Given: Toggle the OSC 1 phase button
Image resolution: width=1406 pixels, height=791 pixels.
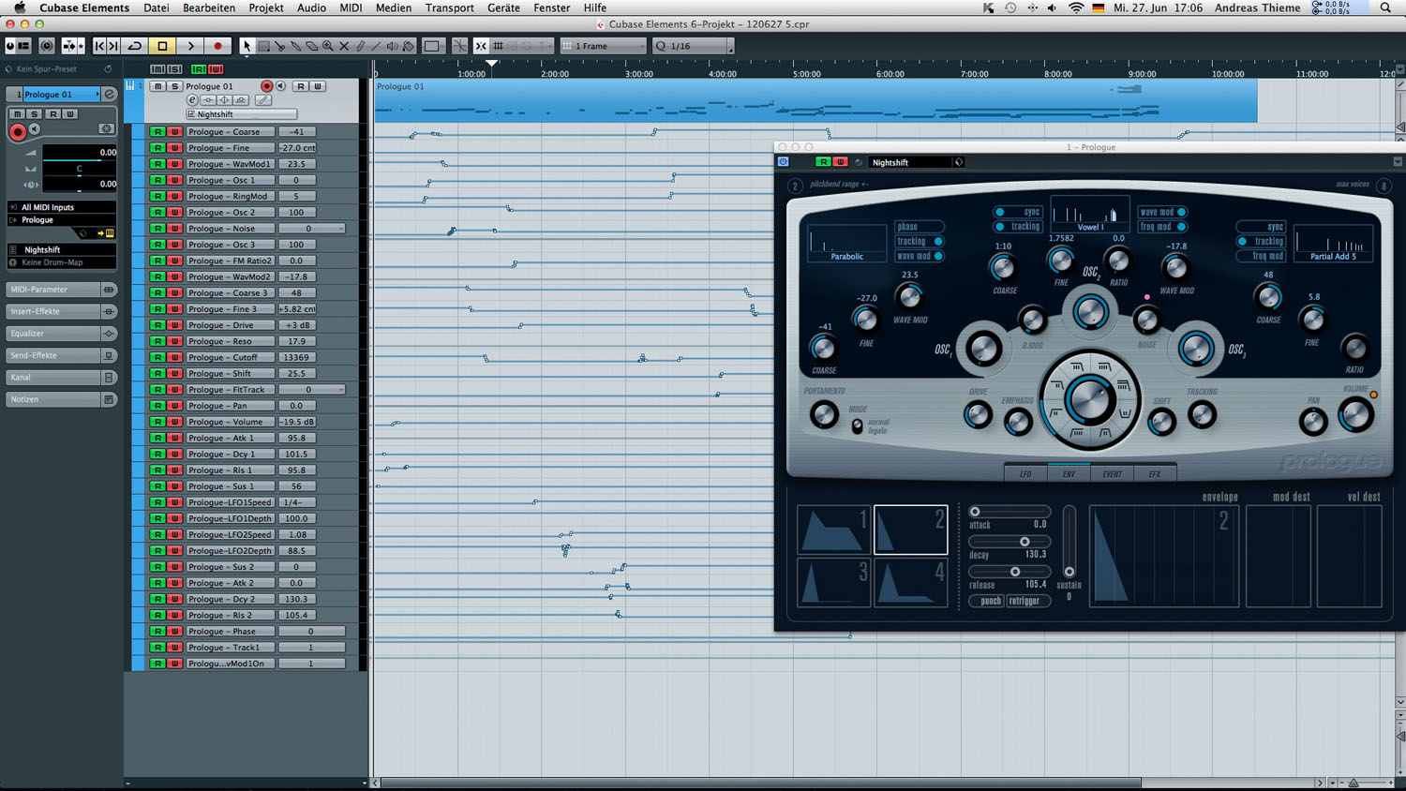Looking at the screenshot, I should [919, 227].
